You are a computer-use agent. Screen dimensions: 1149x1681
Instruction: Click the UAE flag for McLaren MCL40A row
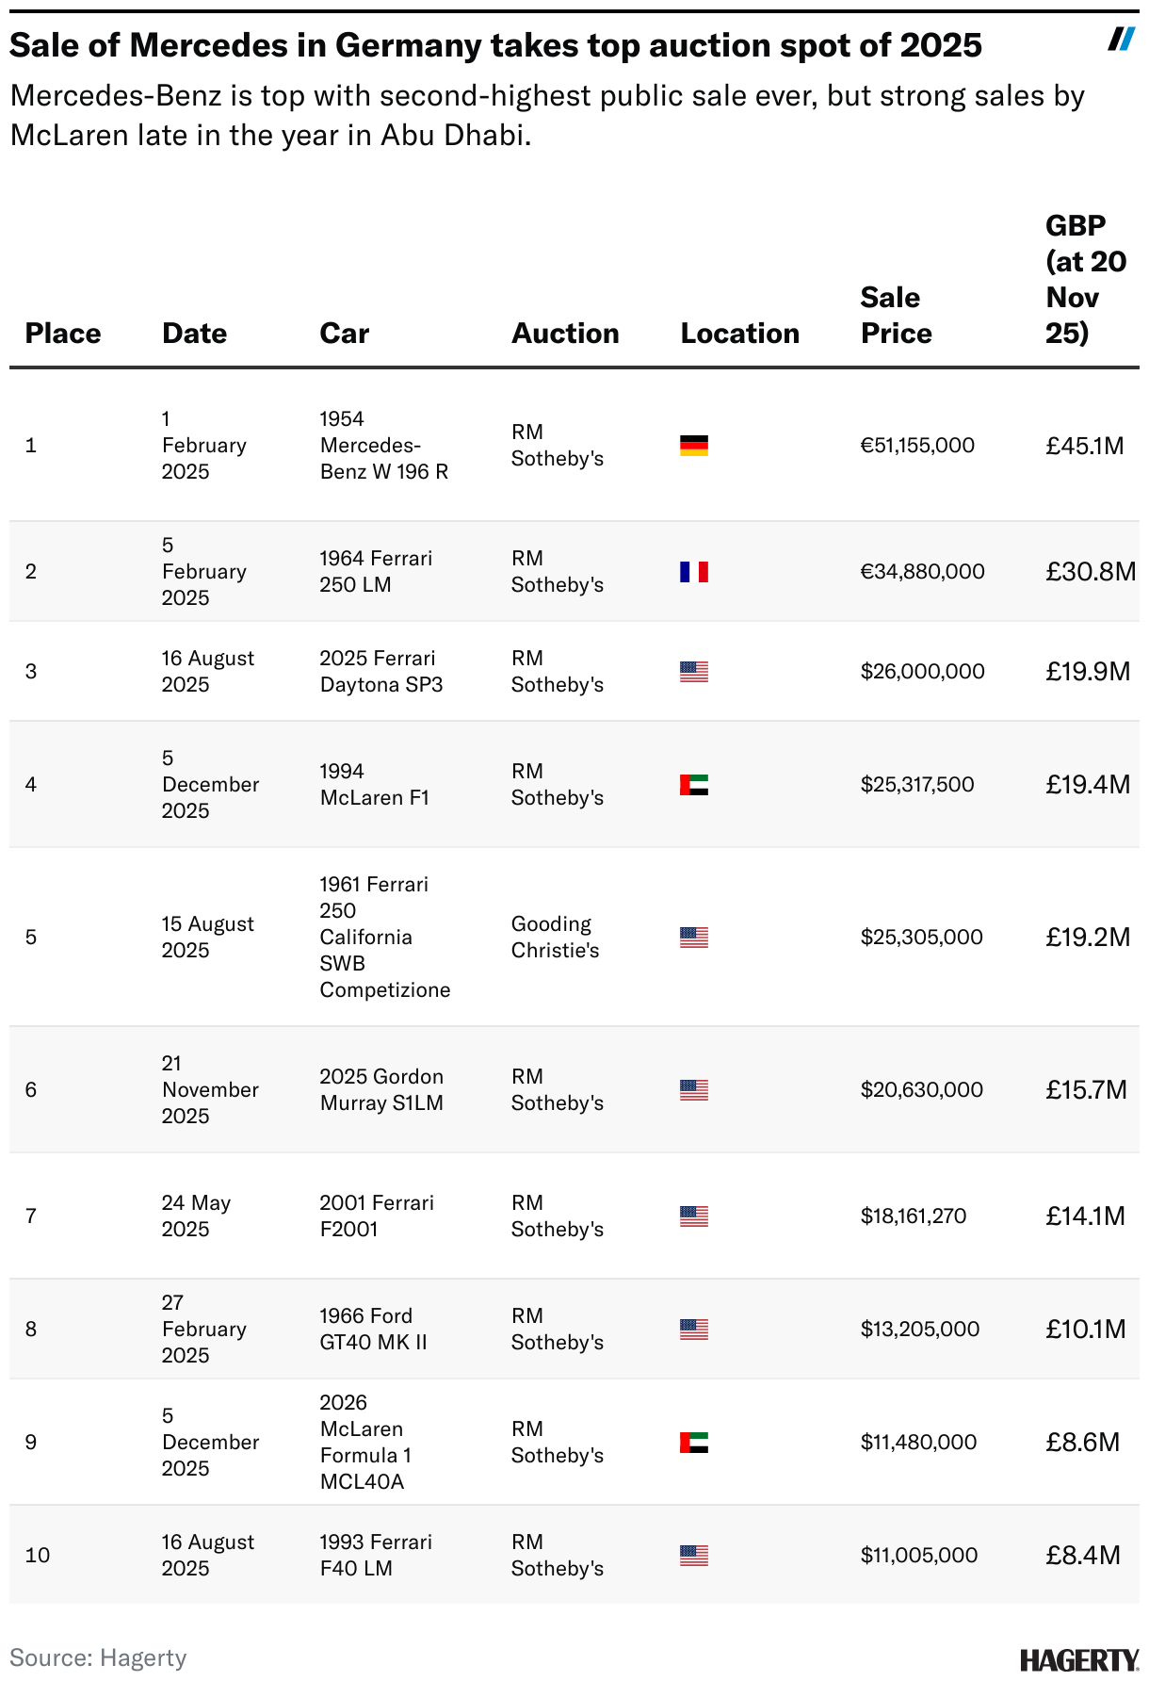tap(694, 1443)
